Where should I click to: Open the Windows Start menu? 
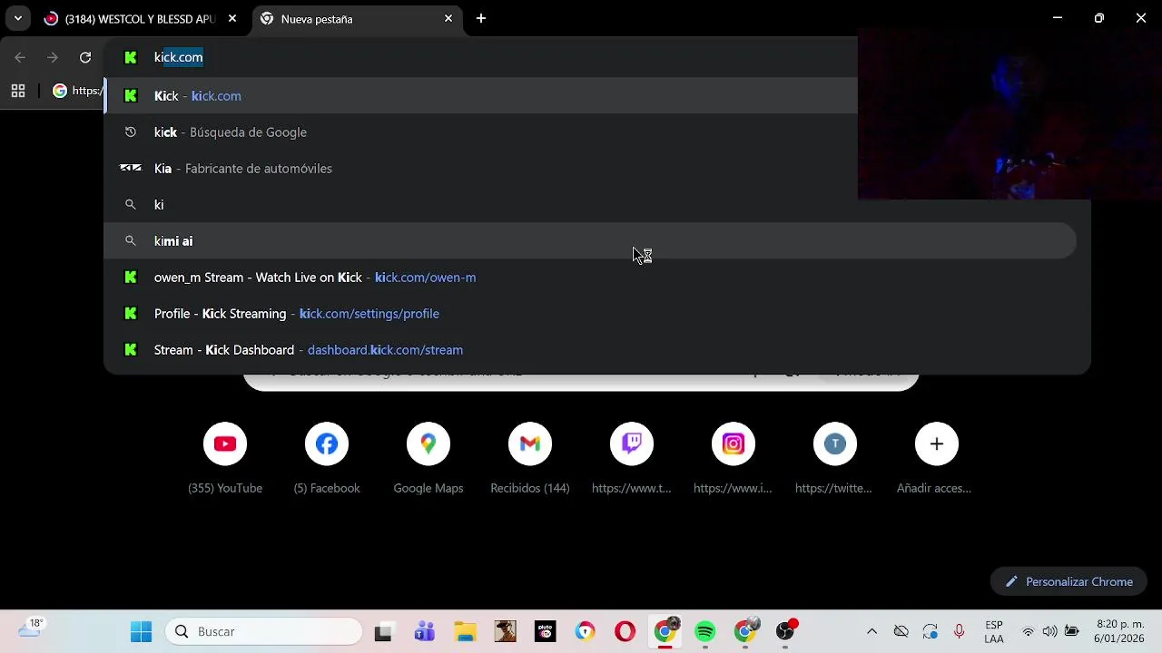(x=141, y=631)
